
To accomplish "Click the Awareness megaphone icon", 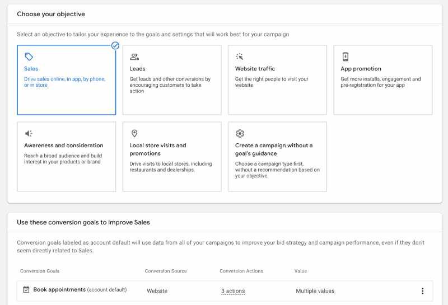I will click(x=29, y=133).
